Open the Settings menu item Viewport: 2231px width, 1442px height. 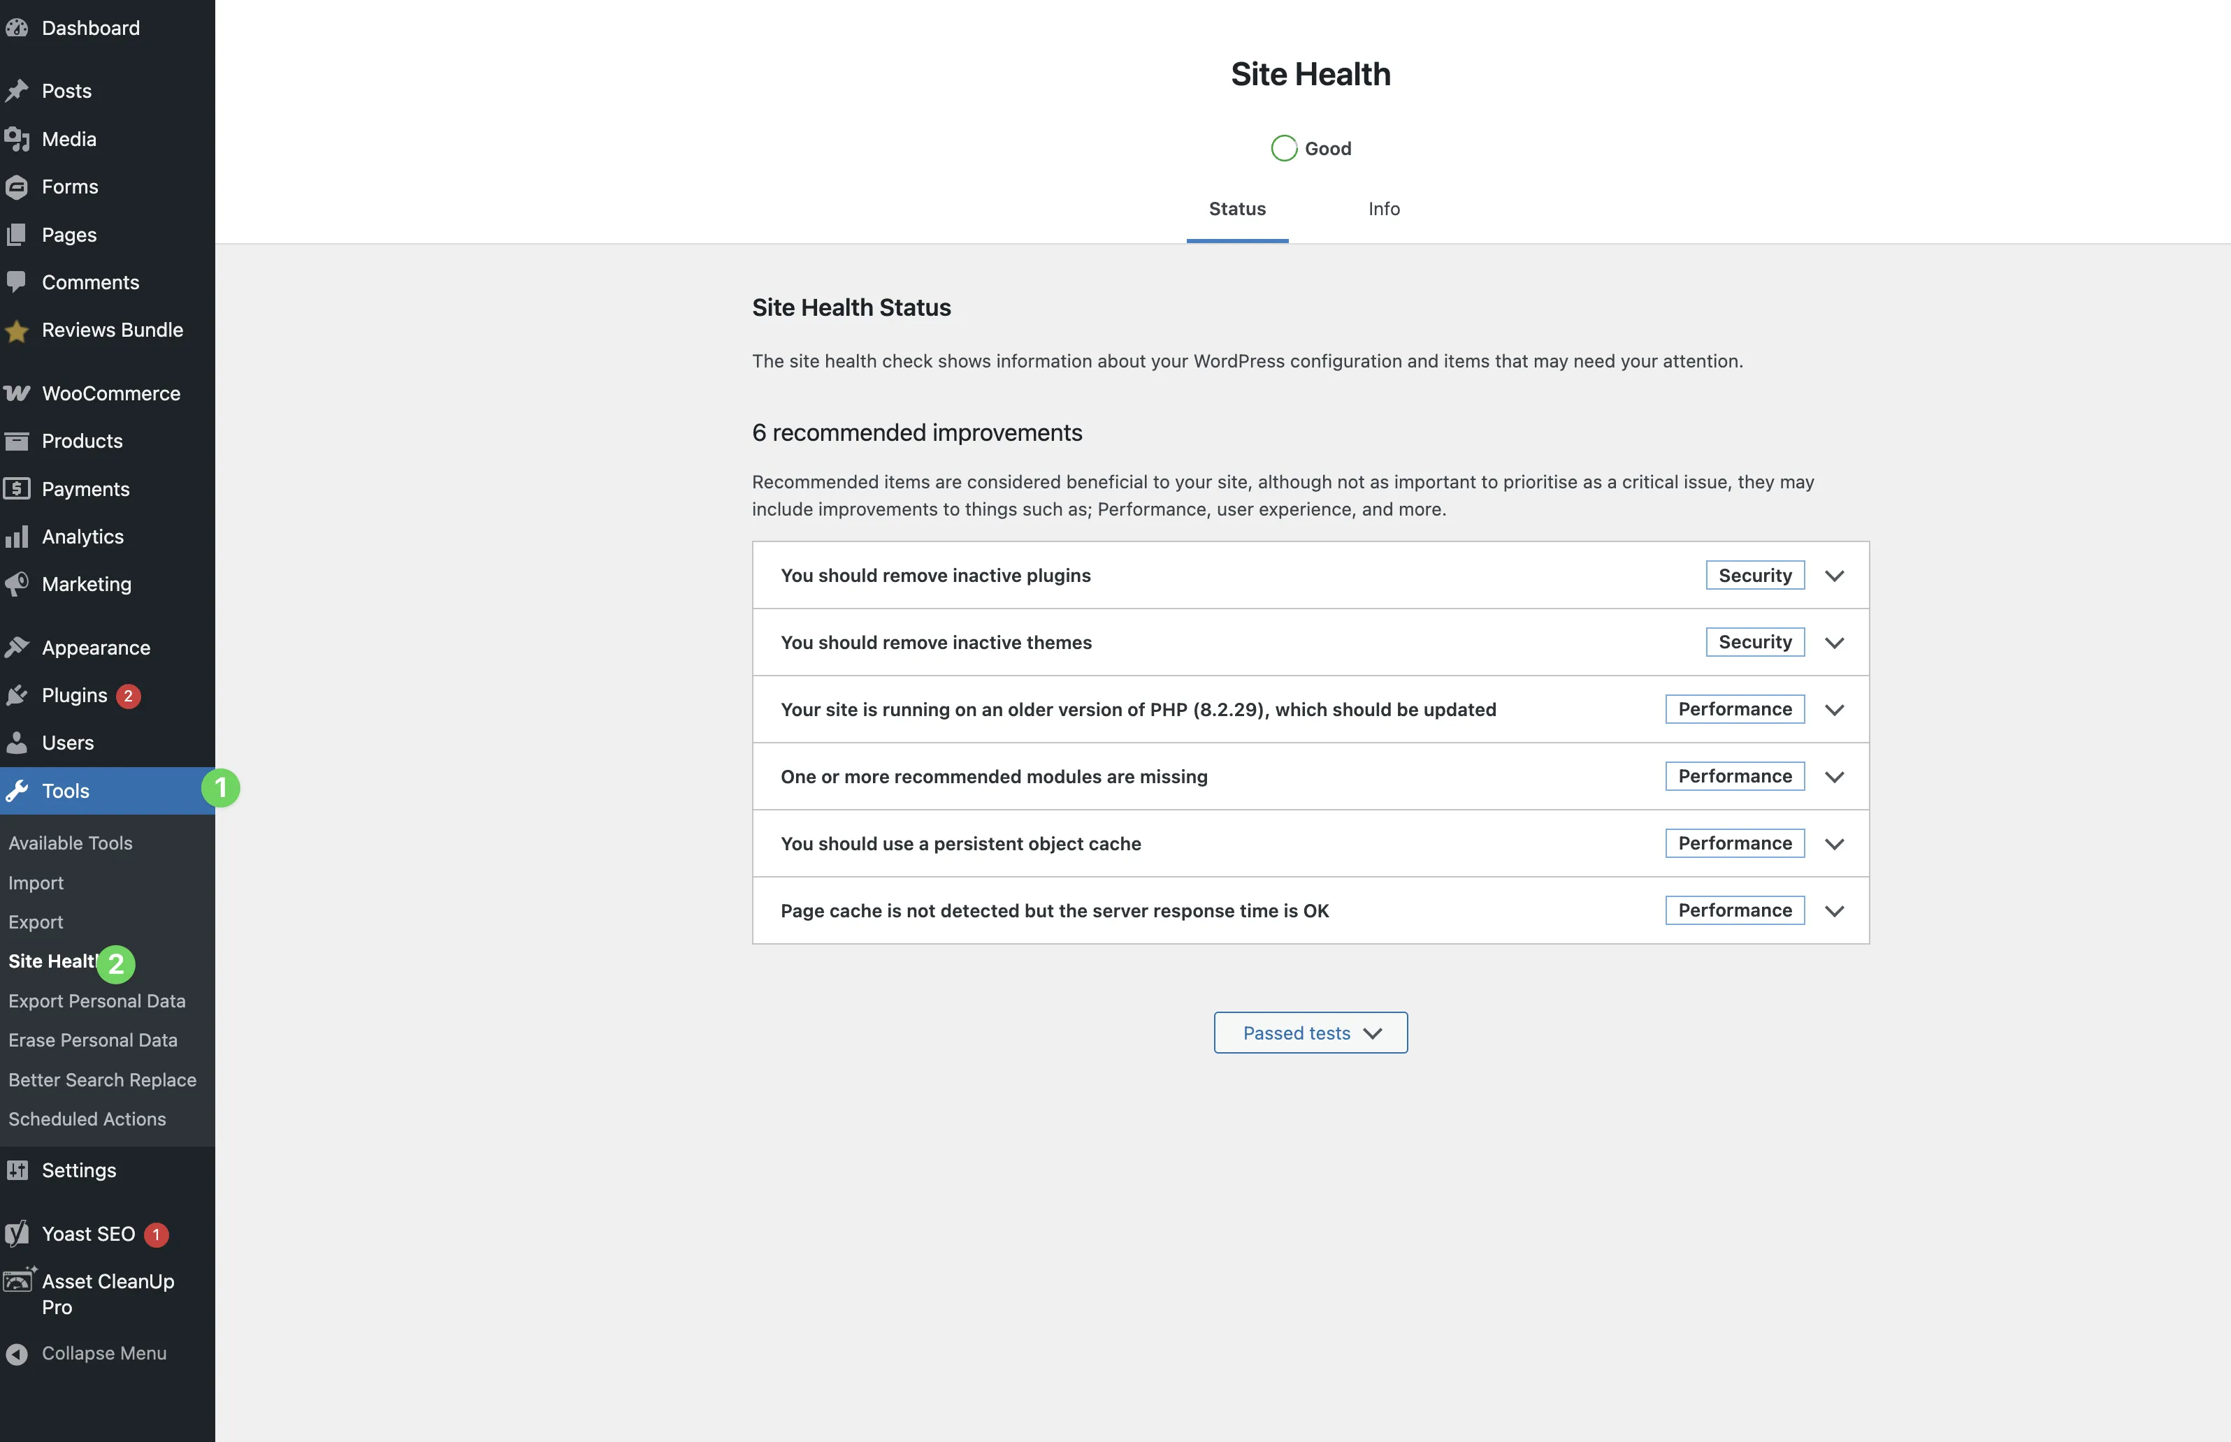[79, 1170]
